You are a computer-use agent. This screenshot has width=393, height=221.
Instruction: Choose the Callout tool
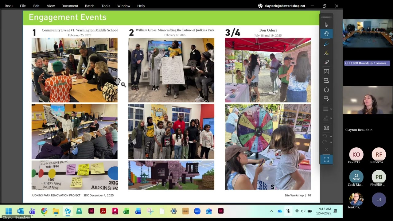coord(326,99)
